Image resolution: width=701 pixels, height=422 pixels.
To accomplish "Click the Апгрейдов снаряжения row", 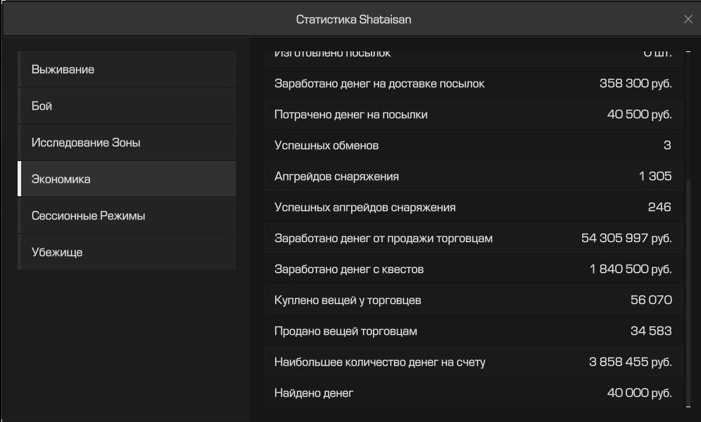I will (473, 177).
